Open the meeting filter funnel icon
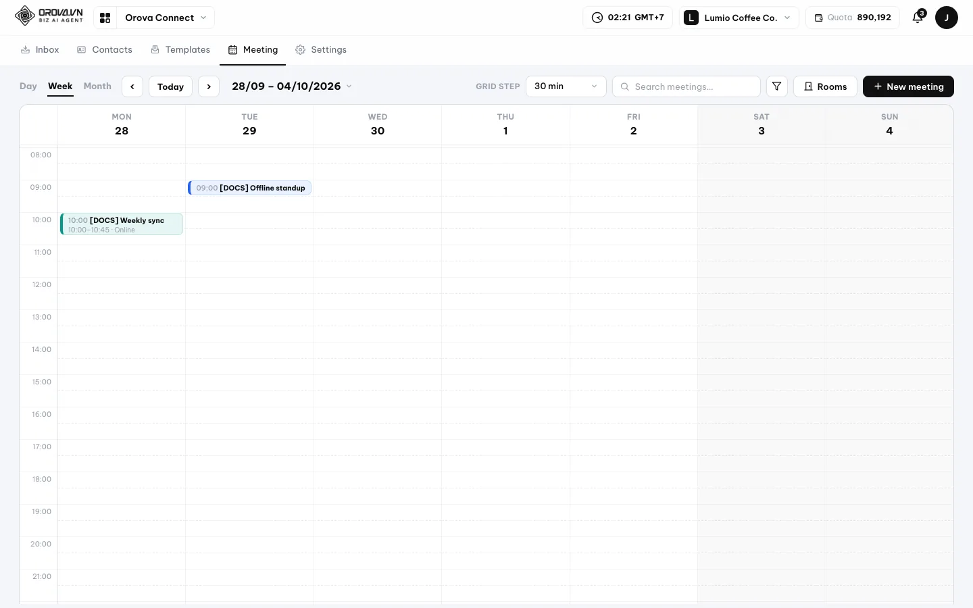973x608 pixels. [777, 86]
